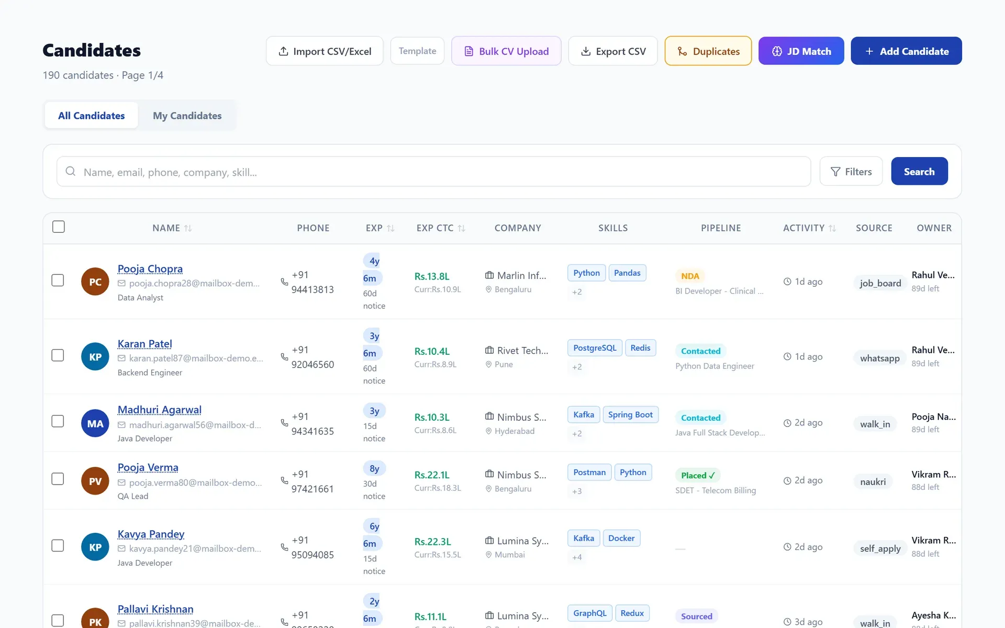Click company icon next to Rivet Tech
Image resolution: width=1005 pixels, height=628 pixels.
pos(489,350)
